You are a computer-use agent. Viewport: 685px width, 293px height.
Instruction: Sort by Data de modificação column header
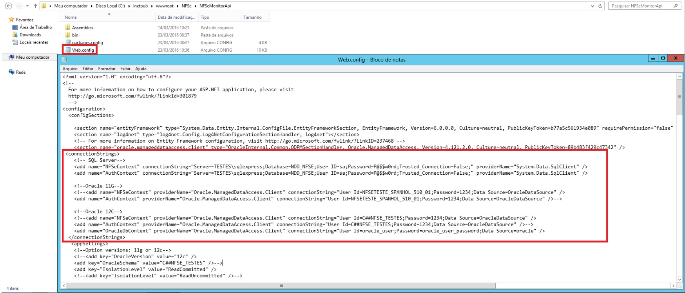[177, 17]
